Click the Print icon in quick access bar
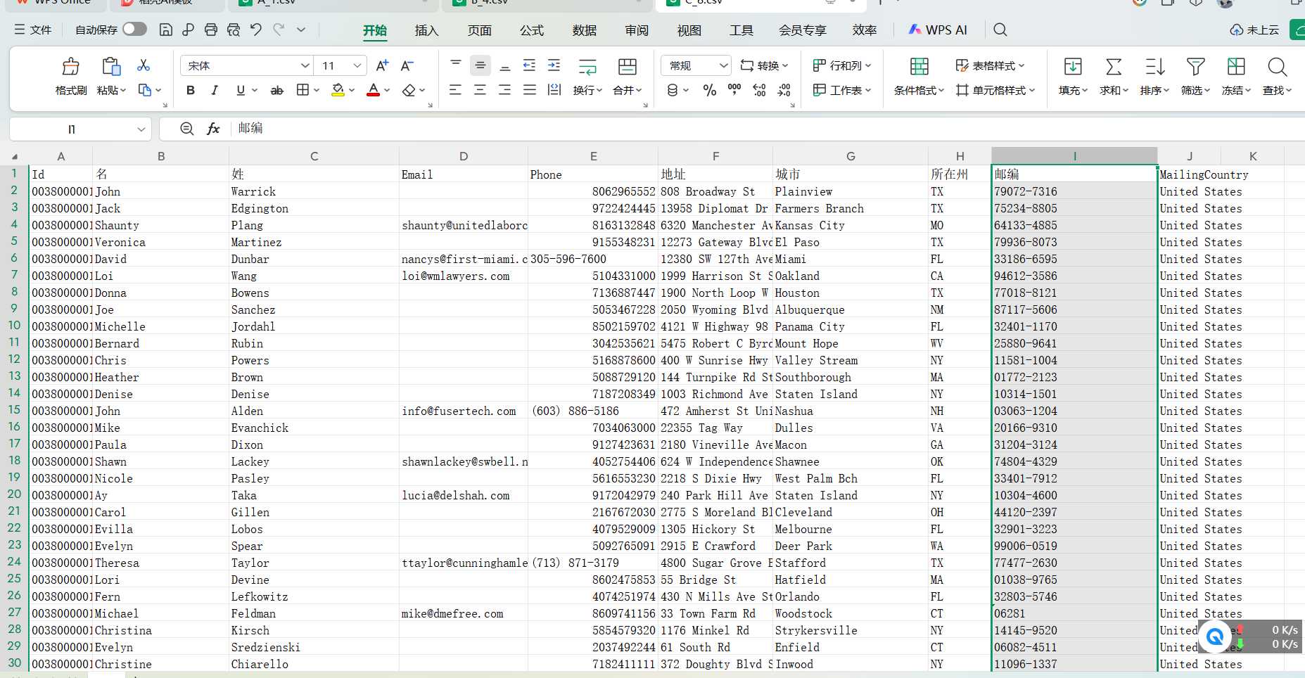This screenshot has width=1305, height=678. (x=211, y=30)
